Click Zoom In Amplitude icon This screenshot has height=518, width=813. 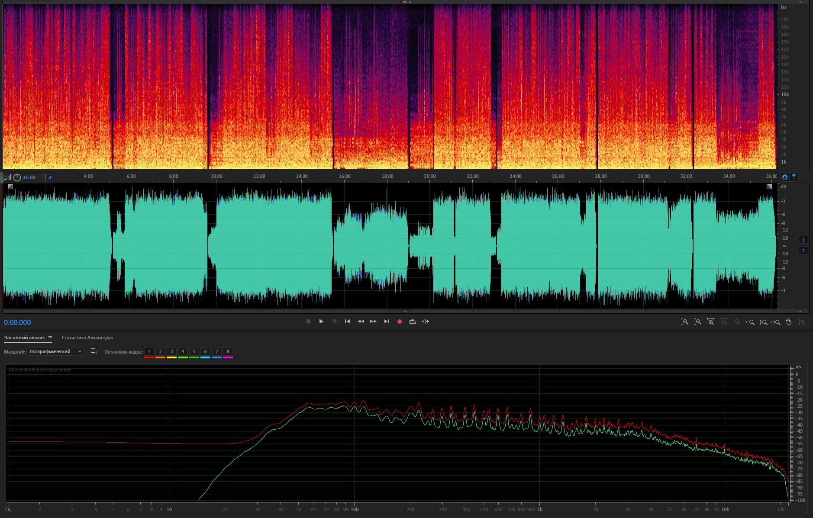click(x=684, y=322)
